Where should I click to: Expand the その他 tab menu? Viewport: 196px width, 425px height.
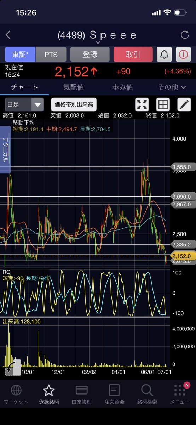(172, 87)
